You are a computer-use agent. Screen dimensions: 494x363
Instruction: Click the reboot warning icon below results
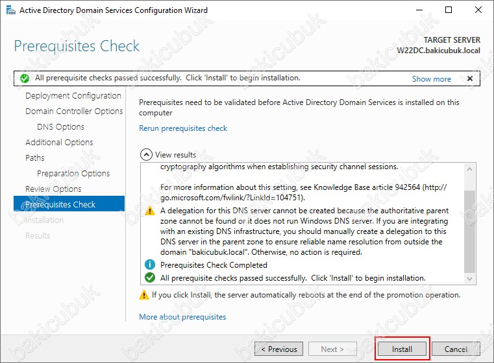pyautogui.click(x=144, y=295)
